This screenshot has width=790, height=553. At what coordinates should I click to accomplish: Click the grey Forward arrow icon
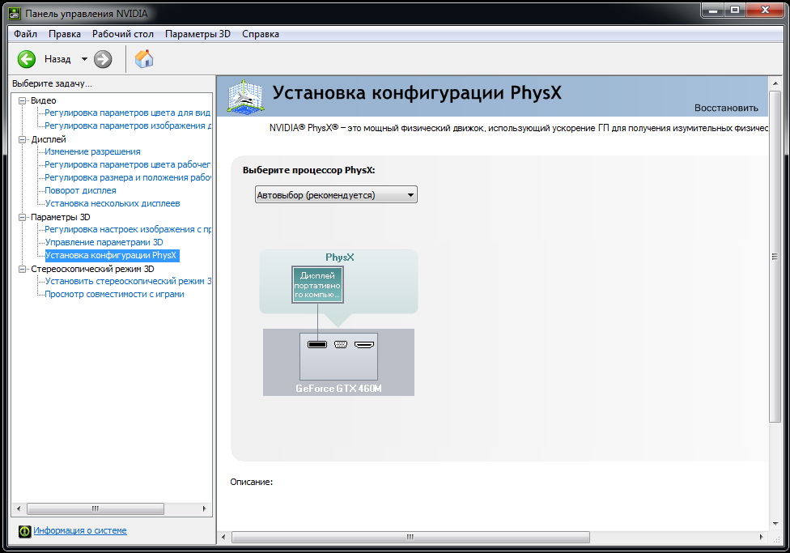click(103, 59)
